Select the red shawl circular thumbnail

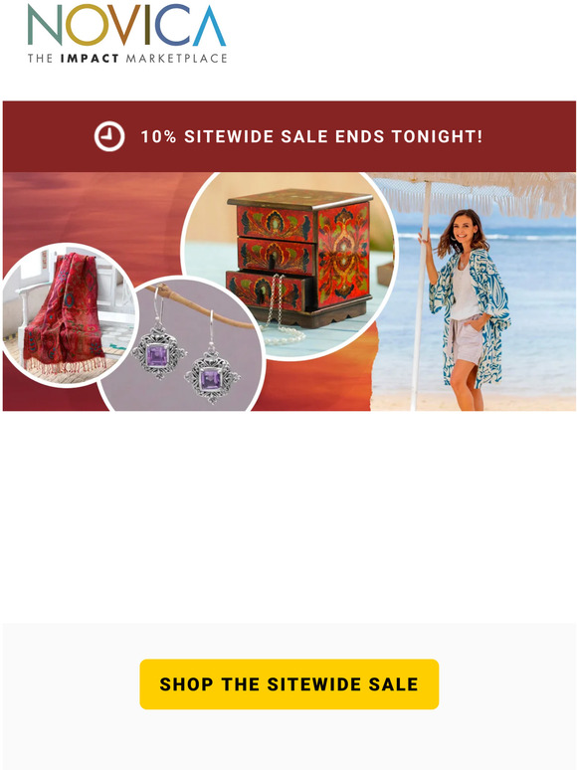pyautogui.click(x=69, y=314)
